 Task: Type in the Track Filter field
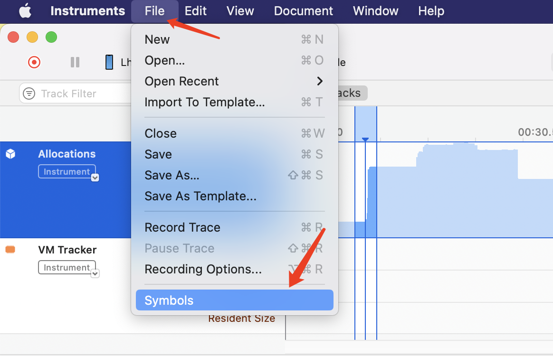(81, 94)
